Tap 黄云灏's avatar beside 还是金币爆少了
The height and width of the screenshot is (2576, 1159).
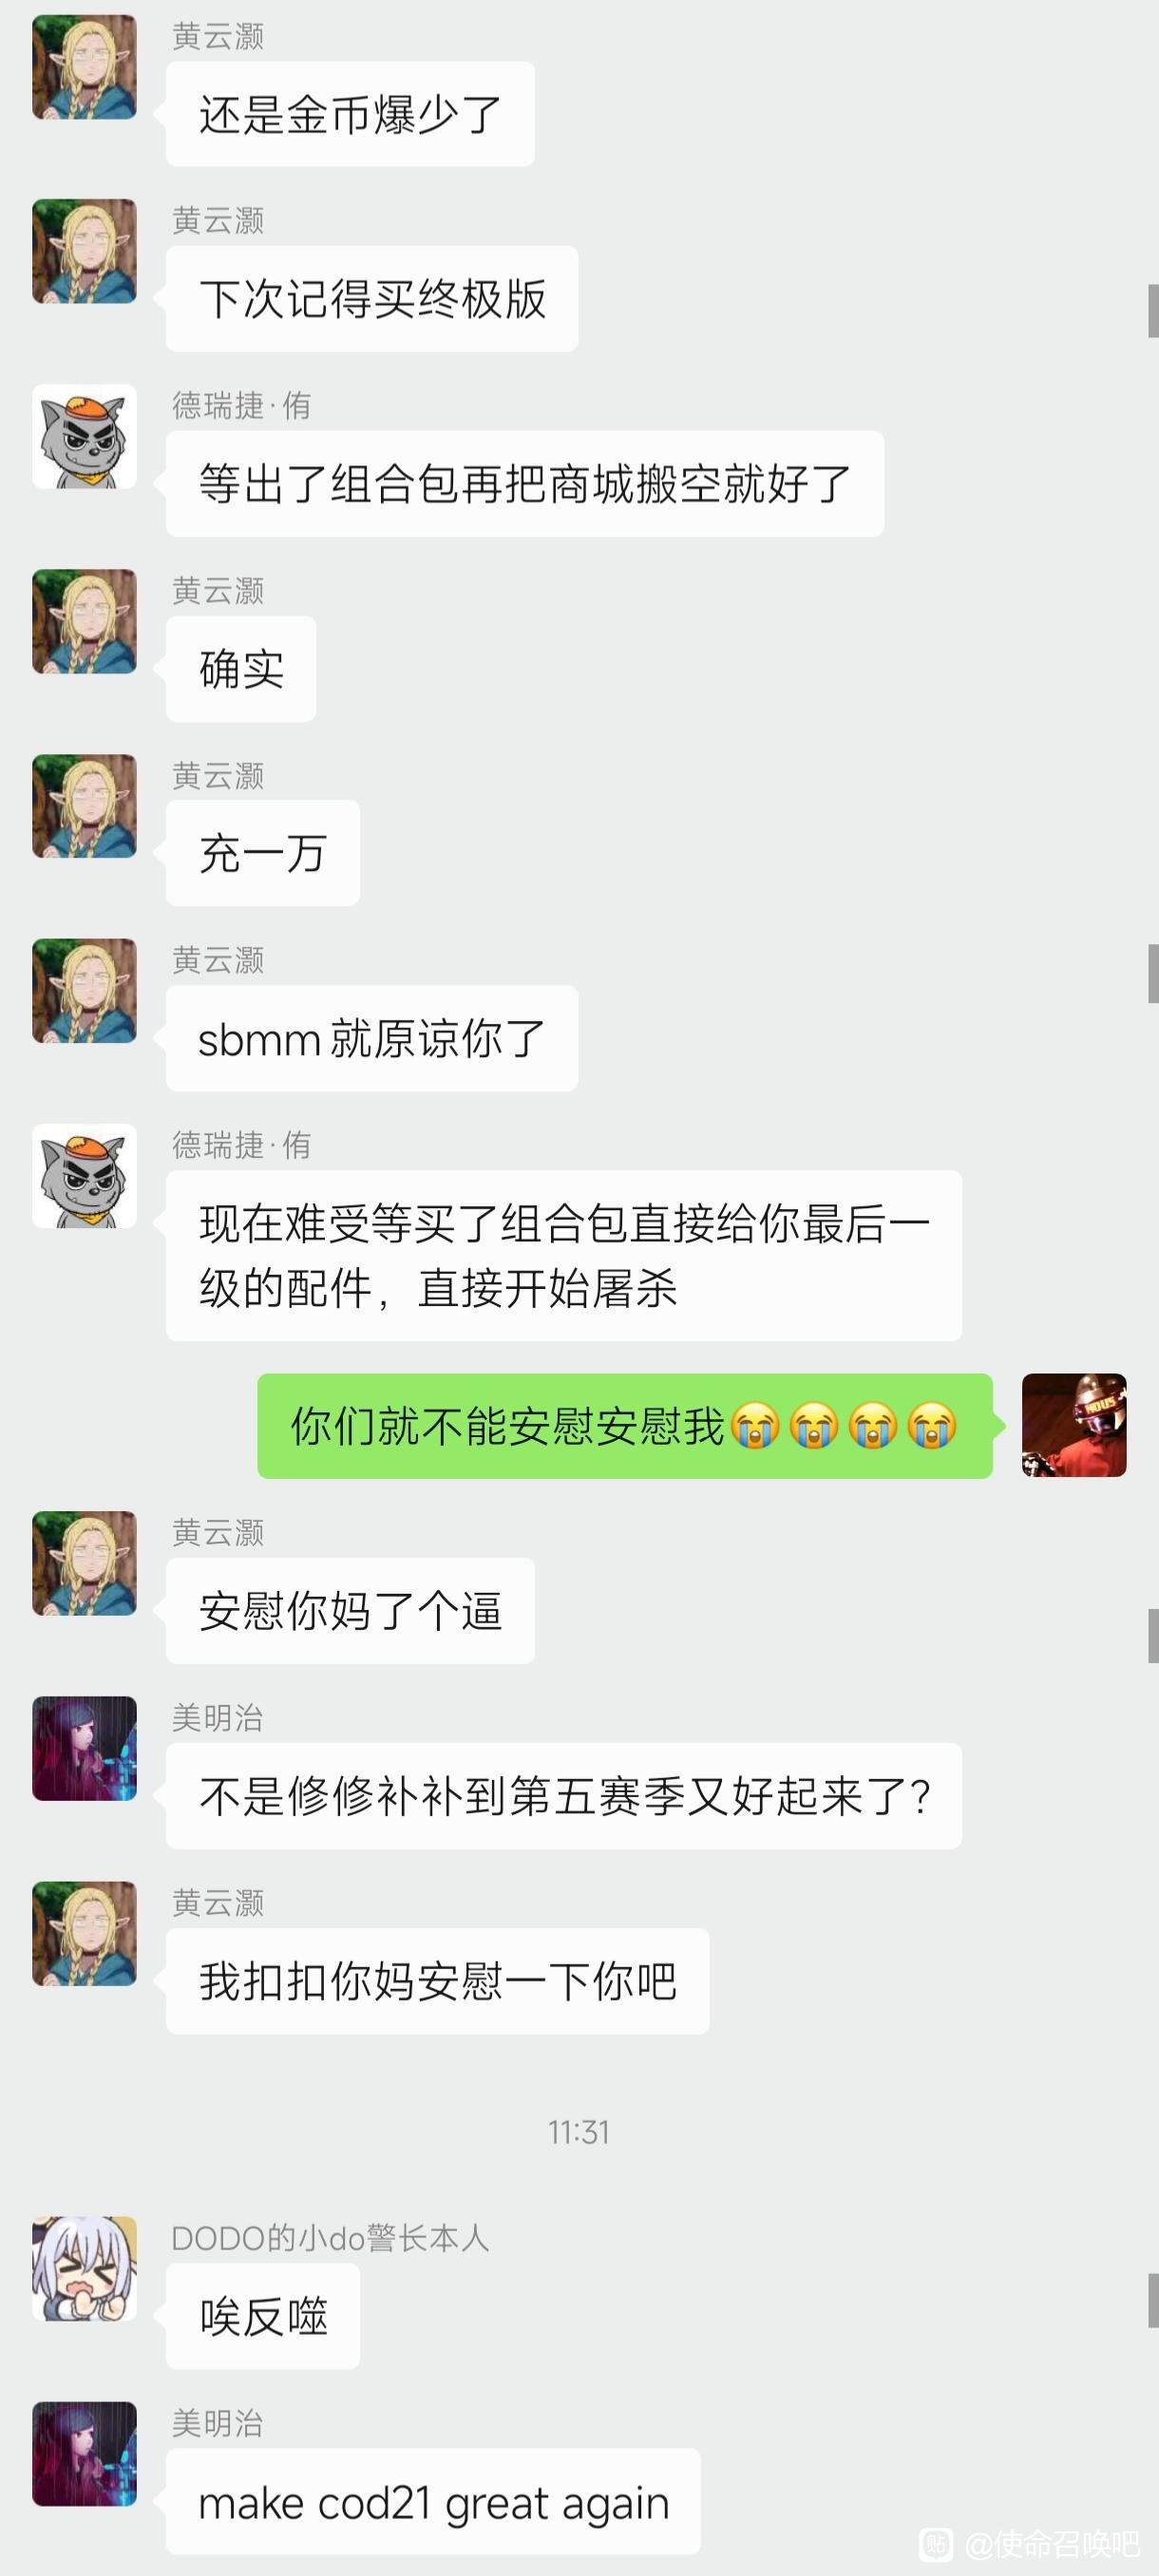tap(84, 67)
